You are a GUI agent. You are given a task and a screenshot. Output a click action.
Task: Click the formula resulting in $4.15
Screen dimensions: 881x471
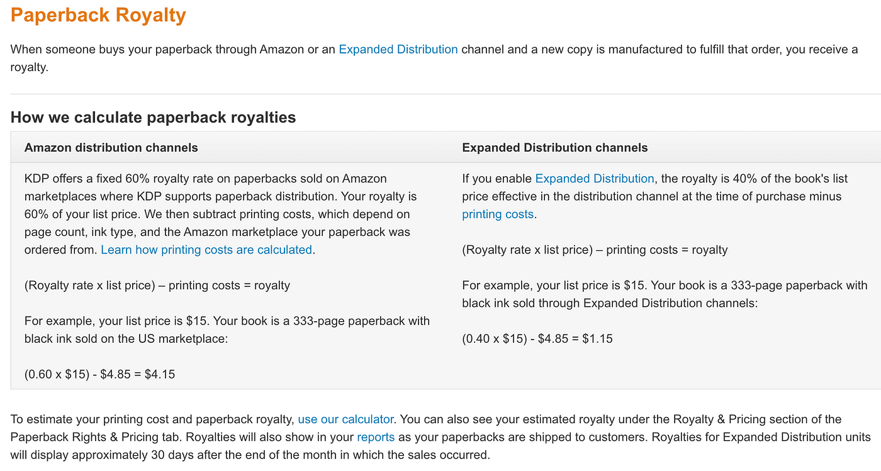click(x=99, y=374)
